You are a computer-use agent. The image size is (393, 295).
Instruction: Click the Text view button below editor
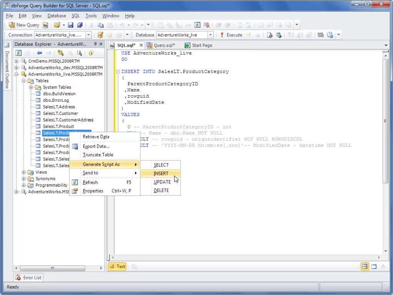point(117,266)
